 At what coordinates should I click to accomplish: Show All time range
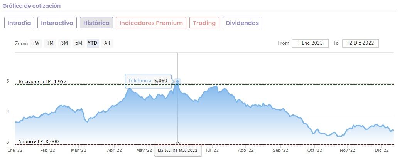point(107,43)
